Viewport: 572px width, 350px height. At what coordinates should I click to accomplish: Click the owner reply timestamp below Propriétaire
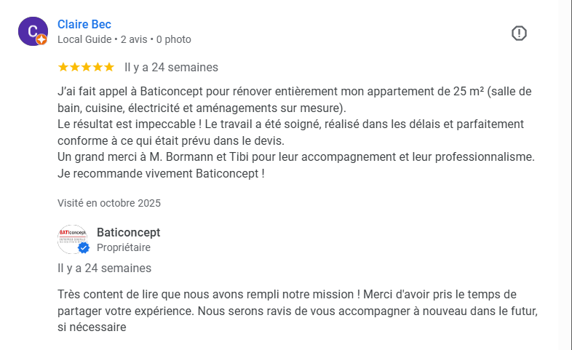pyautogui.click(x=104, y=268)
